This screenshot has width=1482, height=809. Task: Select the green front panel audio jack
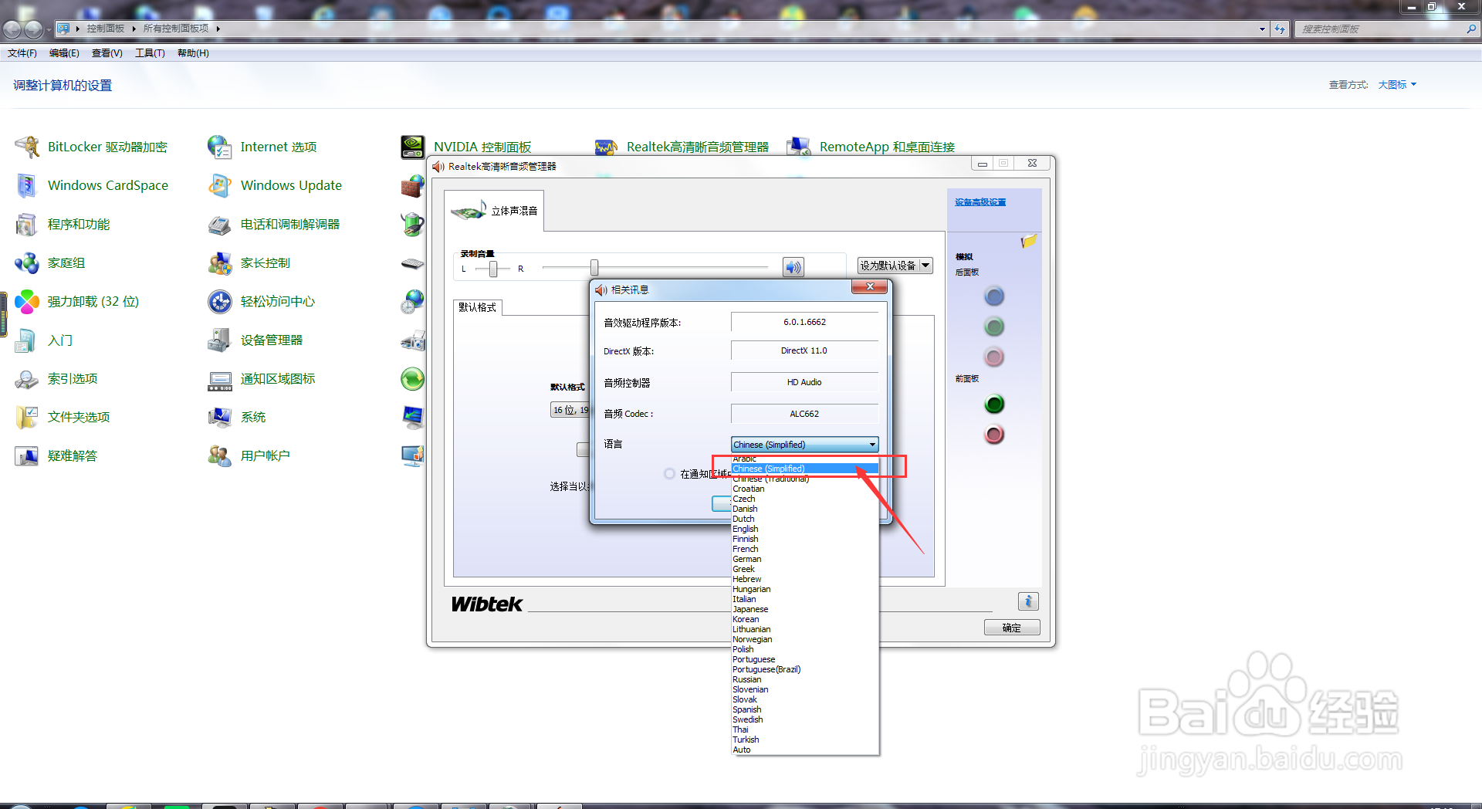994,404
